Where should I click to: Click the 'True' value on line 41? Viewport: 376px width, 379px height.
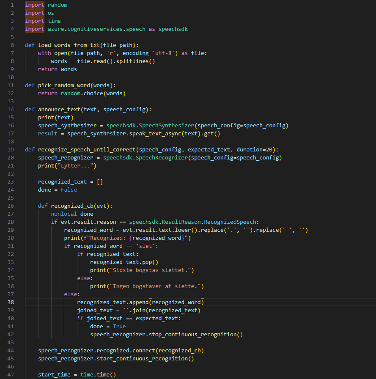pos(119,326)
